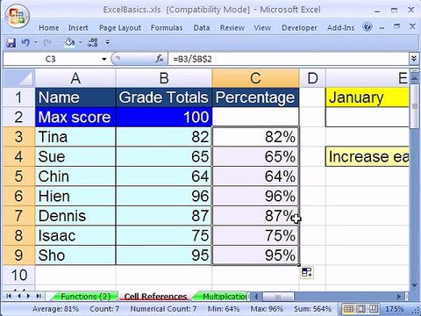Select column C header

click(255, 78)
